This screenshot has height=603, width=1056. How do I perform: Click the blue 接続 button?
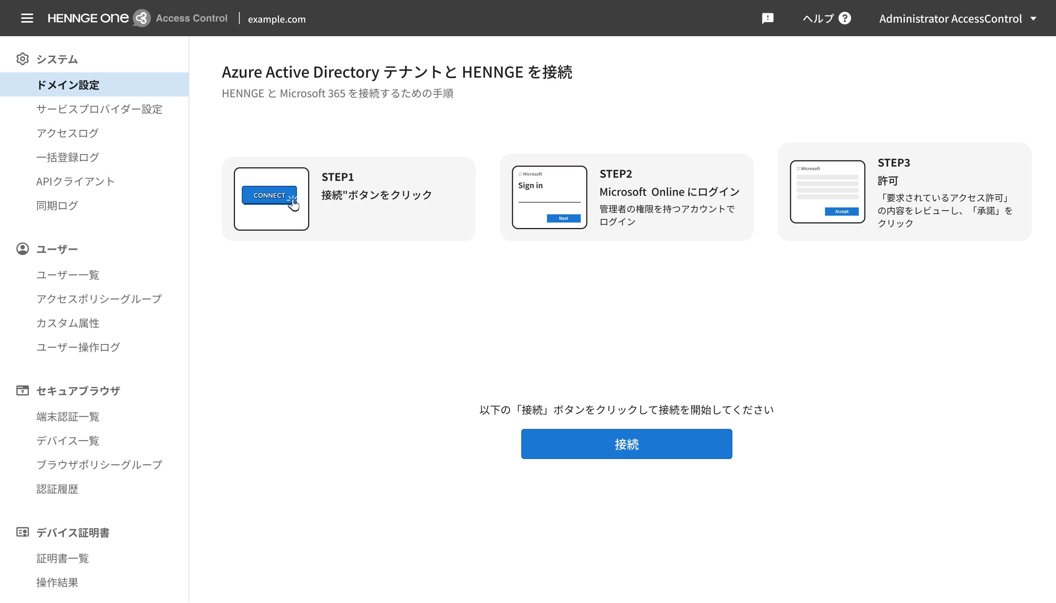coord(626,444)
